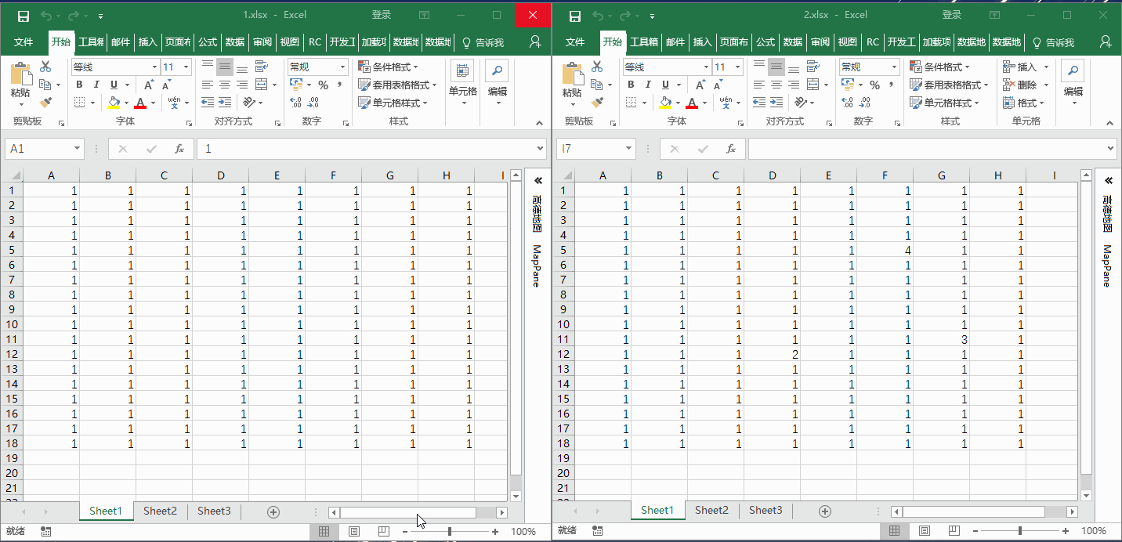The image size is (1122, 542).
Task: Click the 插入 Insert cells button in 2.xlsx
Action: pos(1025,67)
